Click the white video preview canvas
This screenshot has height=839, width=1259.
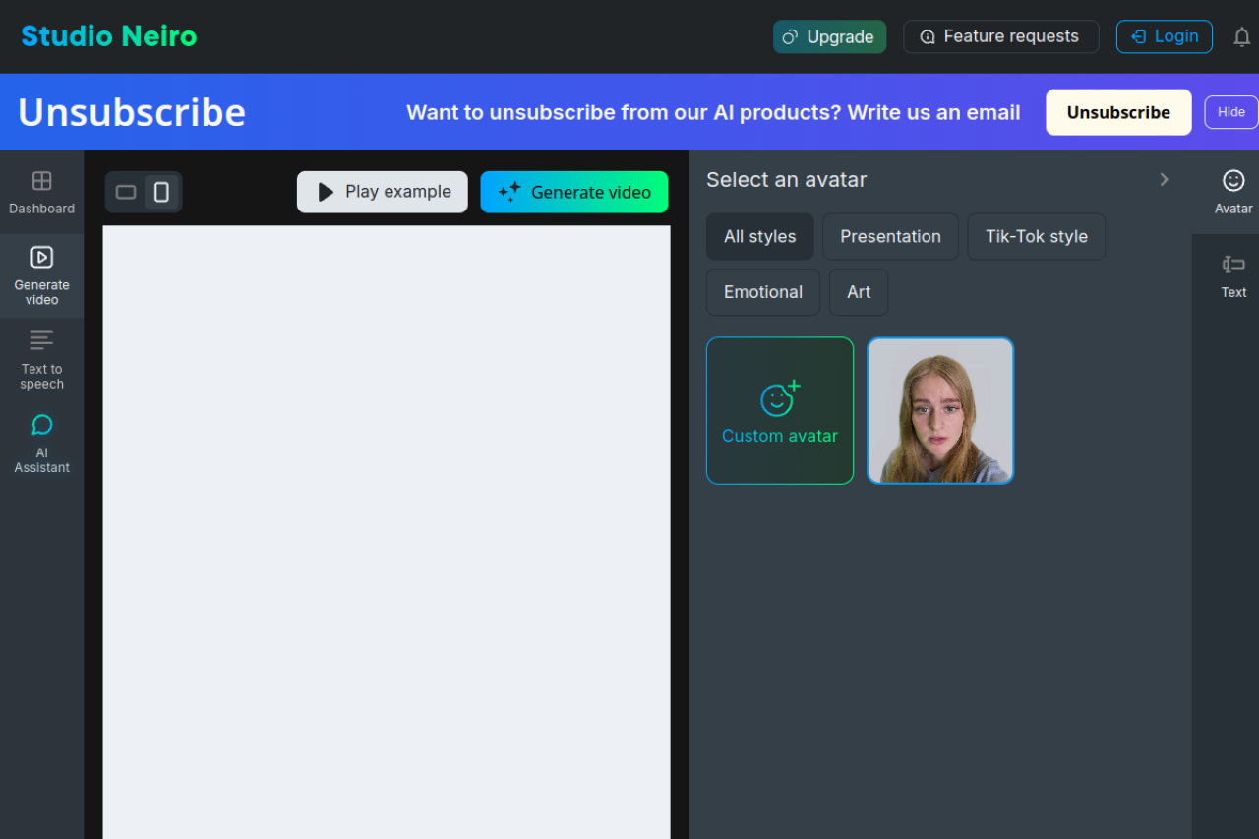tap(387, 532)
